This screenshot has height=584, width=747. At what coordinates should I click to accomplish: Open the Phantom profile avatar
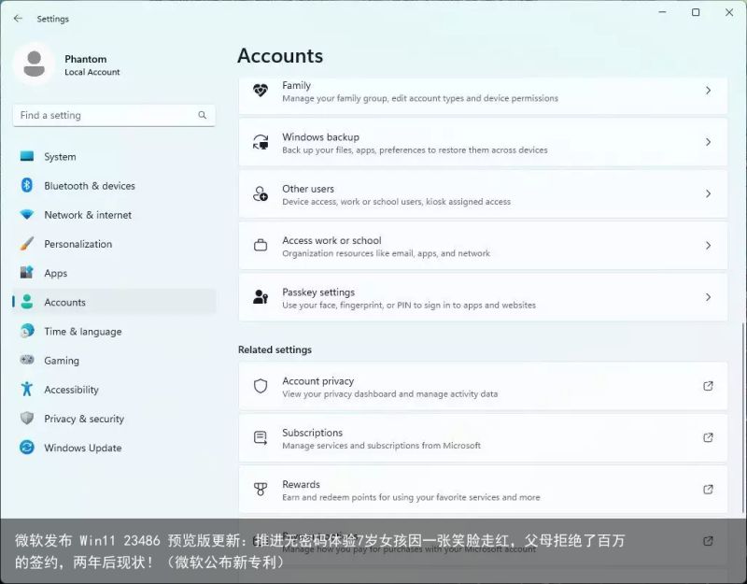pos(34,64)
